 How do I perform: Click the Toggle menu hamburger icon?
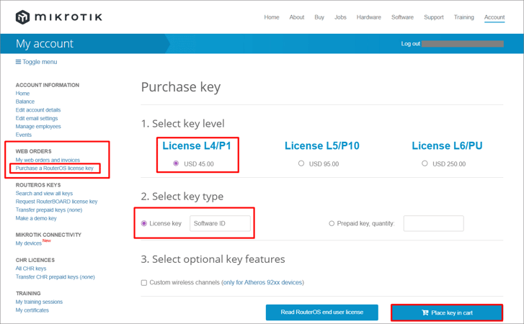(x=19, y=62)
